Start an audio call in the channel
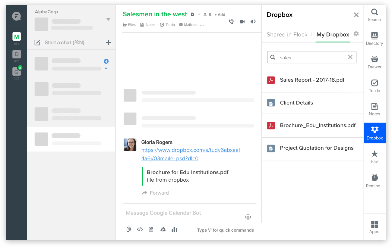 (x=231, y=22)
